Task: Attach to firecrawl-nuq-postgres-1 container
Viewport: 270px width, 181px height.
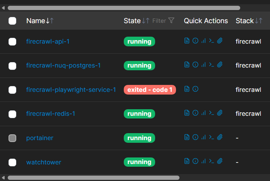Action: click(220, 65)
